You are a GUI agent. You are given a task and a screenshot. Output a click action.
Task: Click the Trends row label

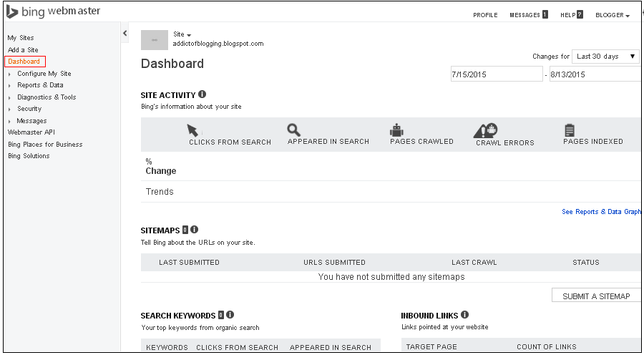[x=160, y=192]
